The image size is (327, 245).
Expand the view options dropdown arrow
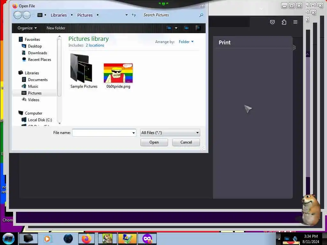(x=176, y=28)
